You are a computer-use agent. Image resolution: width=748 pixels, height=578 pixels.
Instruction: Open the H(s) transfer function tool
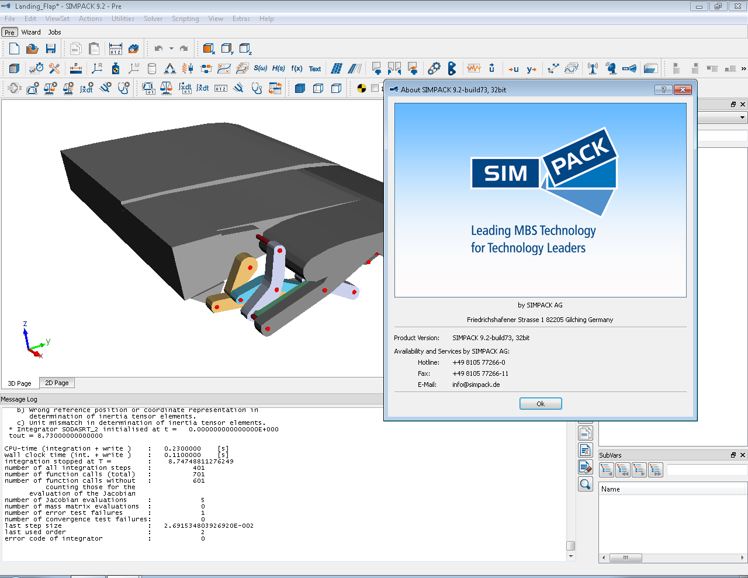pyautogui.click(x=279, y=68)
